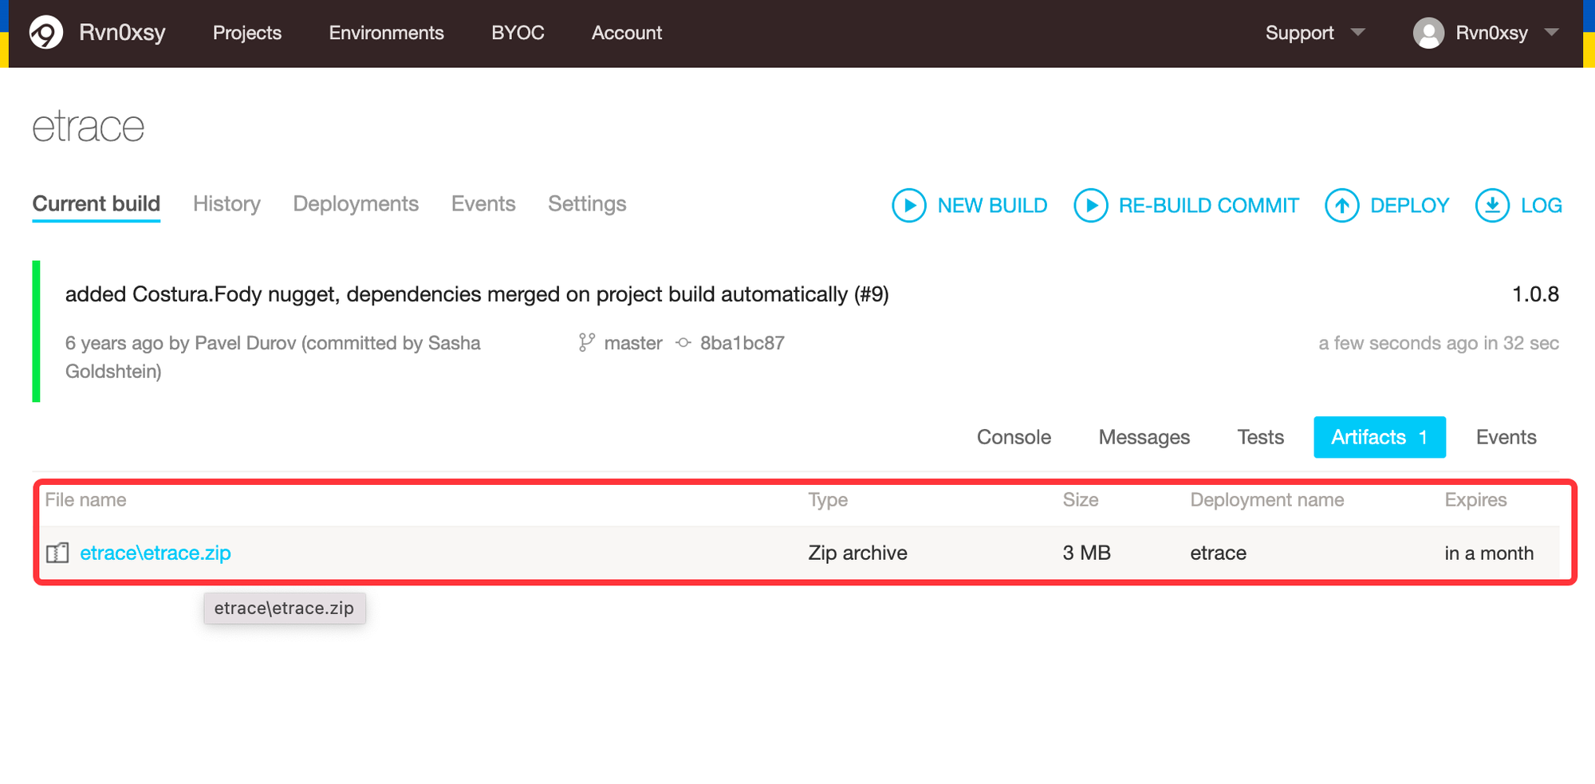Click the New Build play icon

908,206
